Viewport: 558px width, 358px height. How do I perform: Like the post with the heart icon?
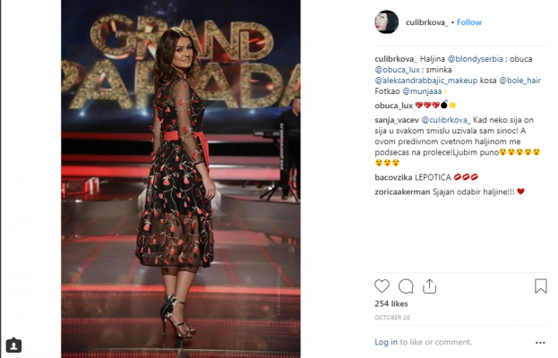coord(382,286)
